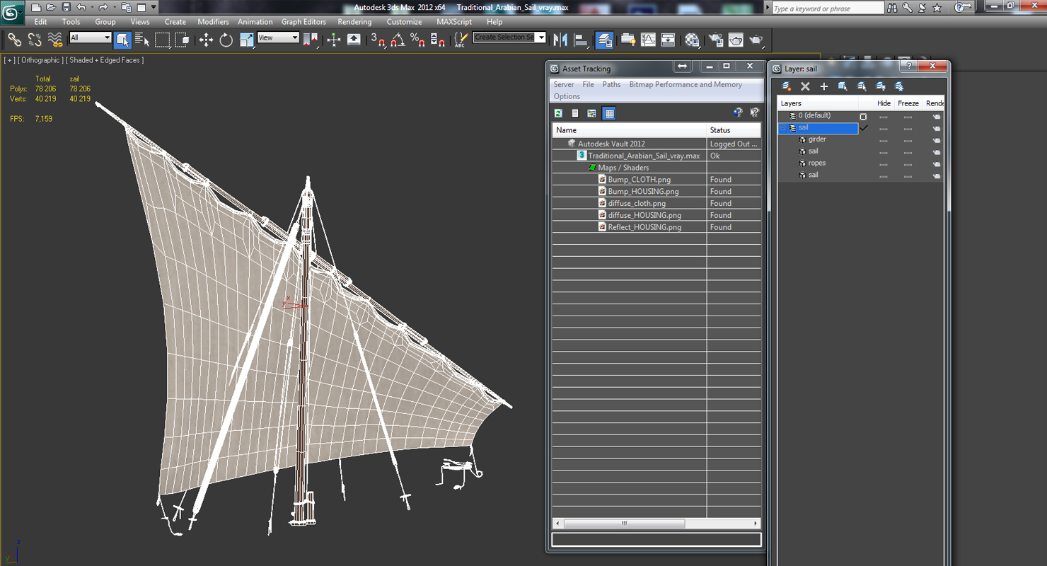The height and width of the screenshot is (566, 1047).
Task: Click the Use Pivot Point Center icon
Action: 311,40
